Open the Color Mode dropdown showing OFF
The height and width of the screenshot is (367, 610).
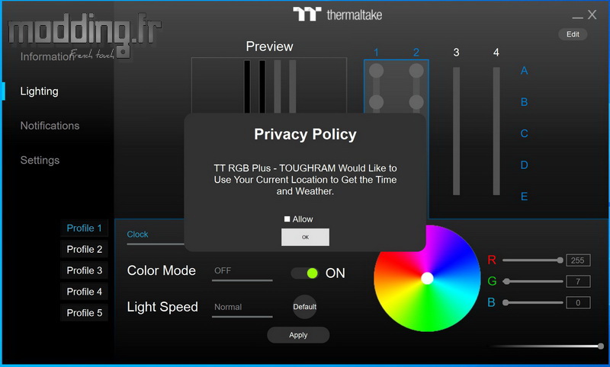coord(242,272)
